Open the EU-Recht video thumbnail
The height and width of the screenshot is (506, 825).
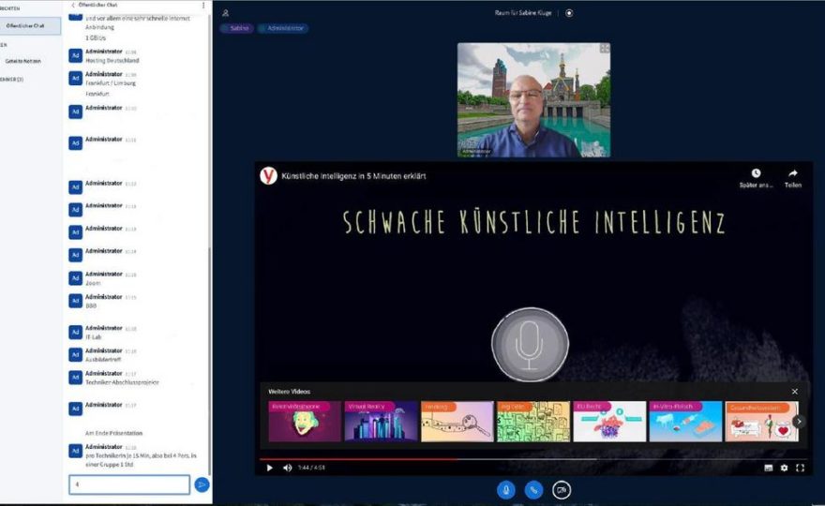(609, 422)
